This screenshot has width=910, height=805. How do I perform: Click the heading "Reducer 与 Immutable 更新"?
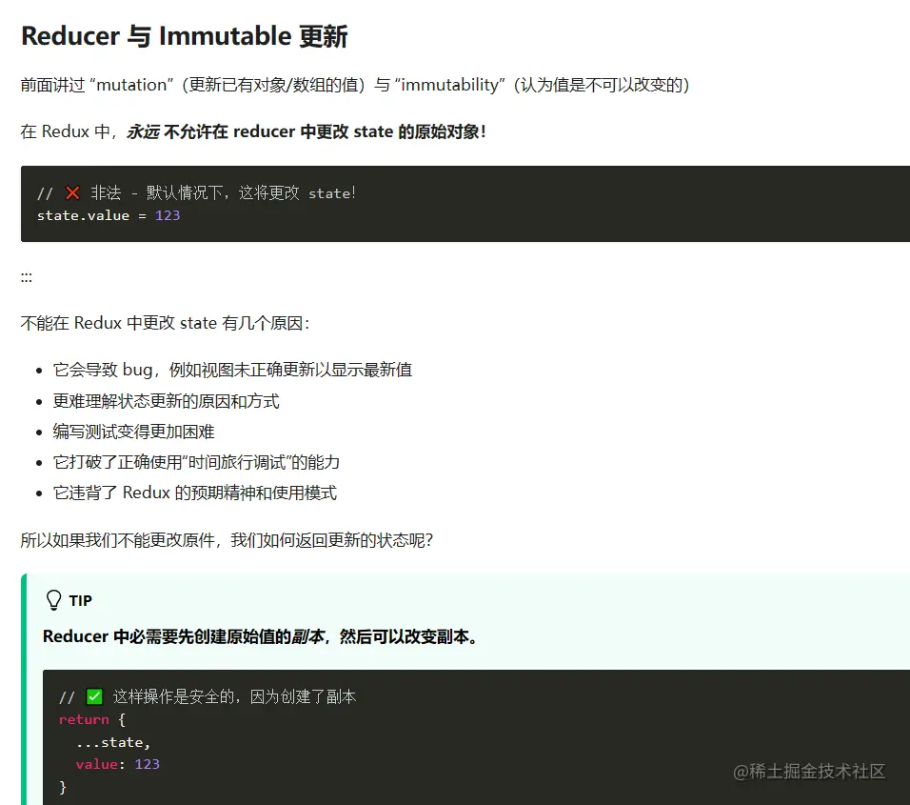click(184, 36)
